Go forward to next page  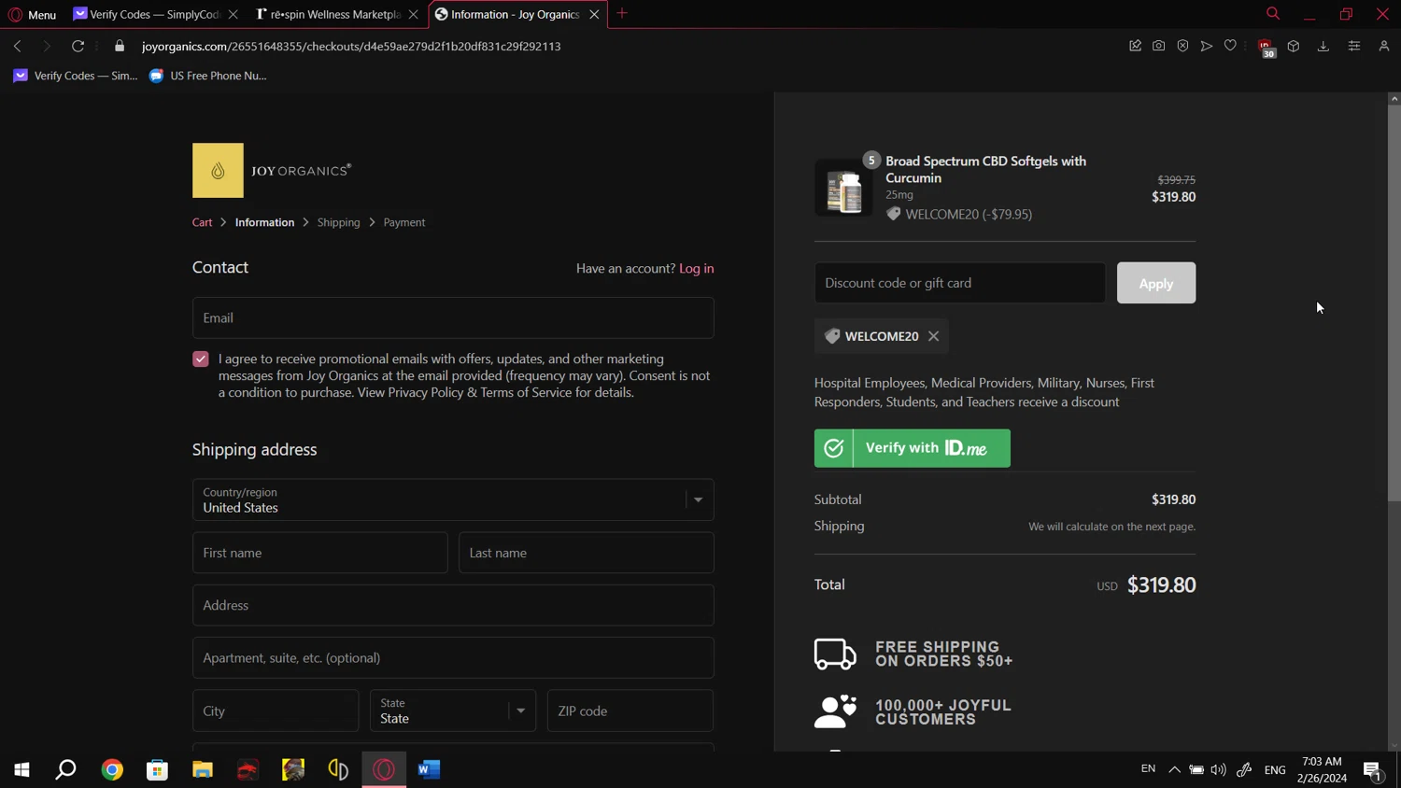(46, 46)
